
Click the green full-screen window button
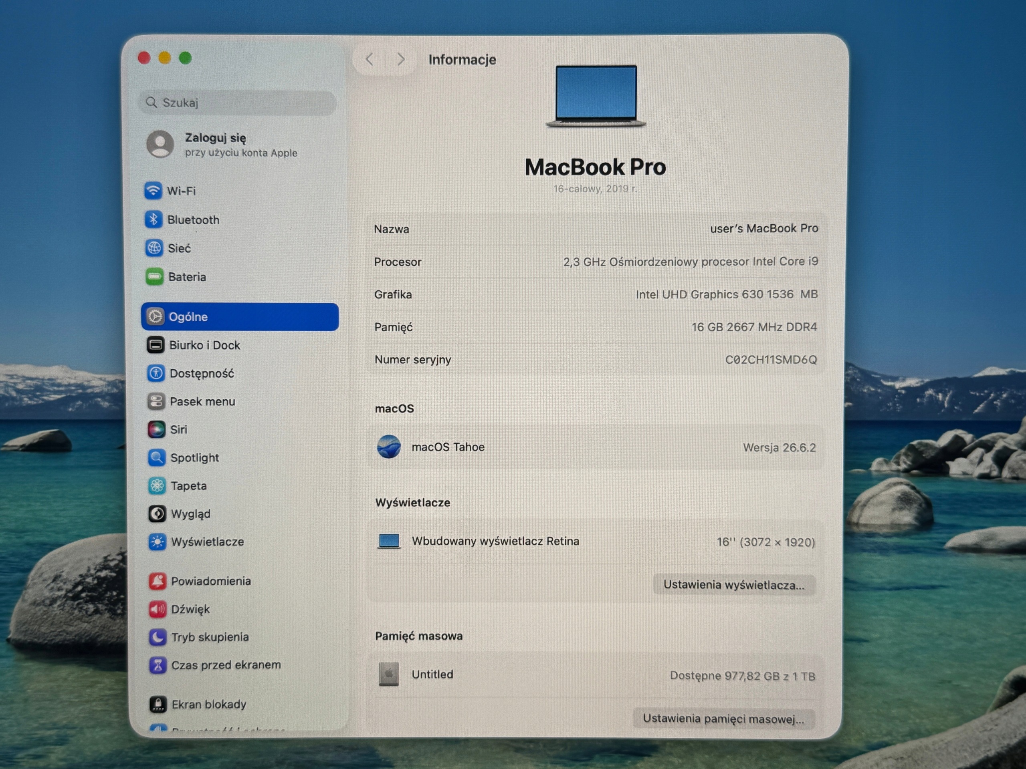[x=186, y=58]
